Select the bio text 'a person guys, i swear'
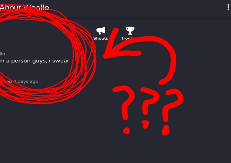The image size is (231, 163). [38, 61]
